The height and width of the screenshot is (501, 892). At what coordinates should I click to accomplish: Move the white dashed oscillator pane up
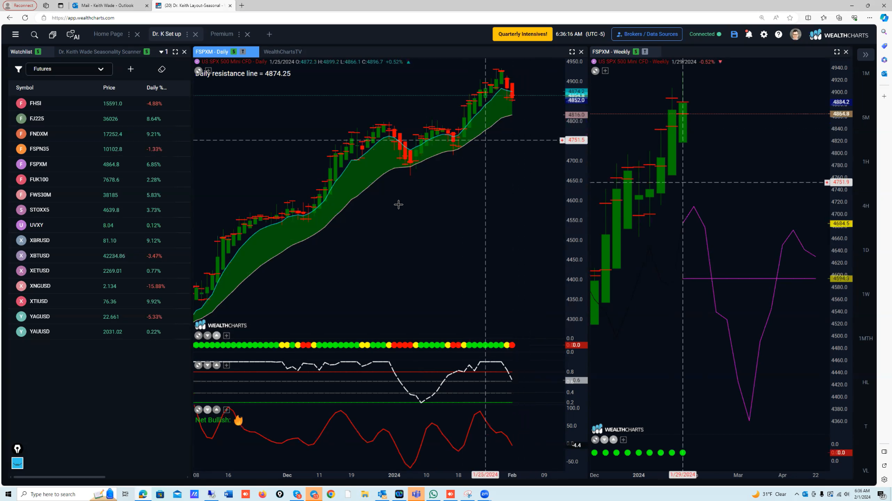[x=216, y=366]
